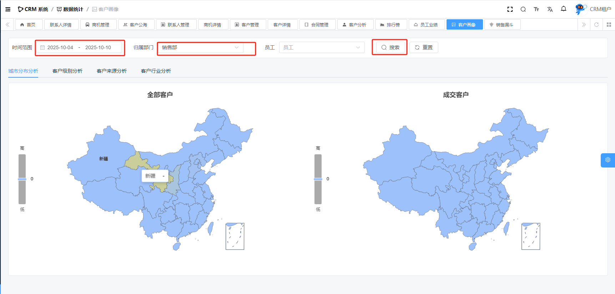Open the notifications bell
615x294 pixels.
(x=564, y=9)
